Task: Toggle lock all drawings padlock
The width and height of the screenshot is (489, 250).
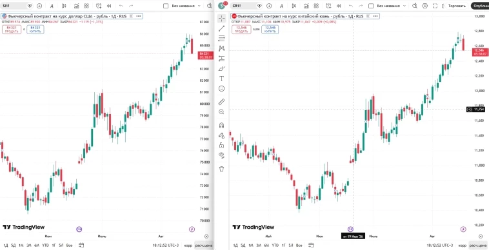Action: 222,145
